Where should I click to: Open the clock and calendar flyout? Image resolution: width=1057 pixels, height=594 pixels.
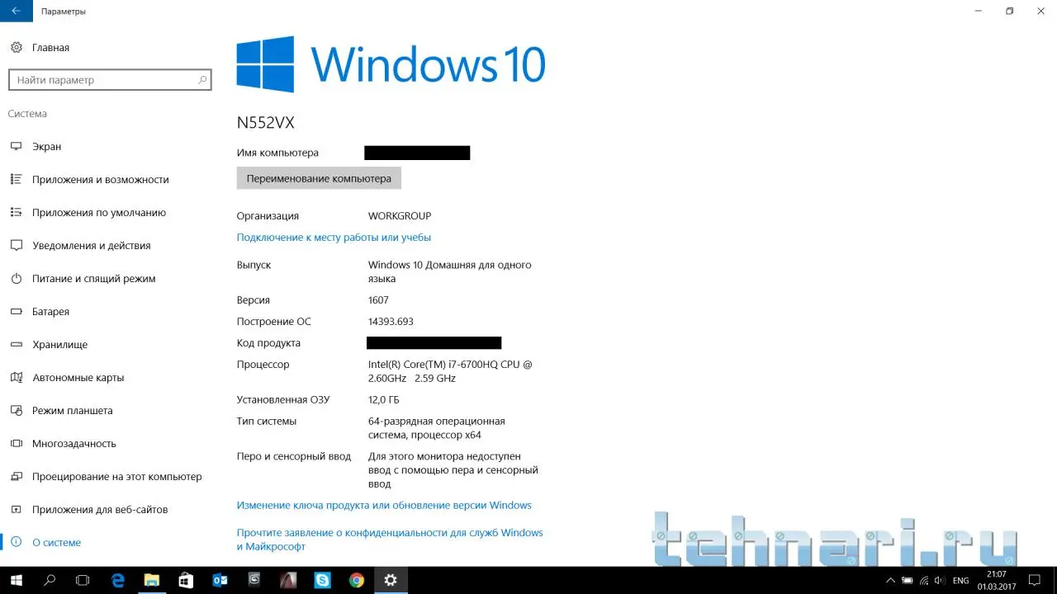997,580
